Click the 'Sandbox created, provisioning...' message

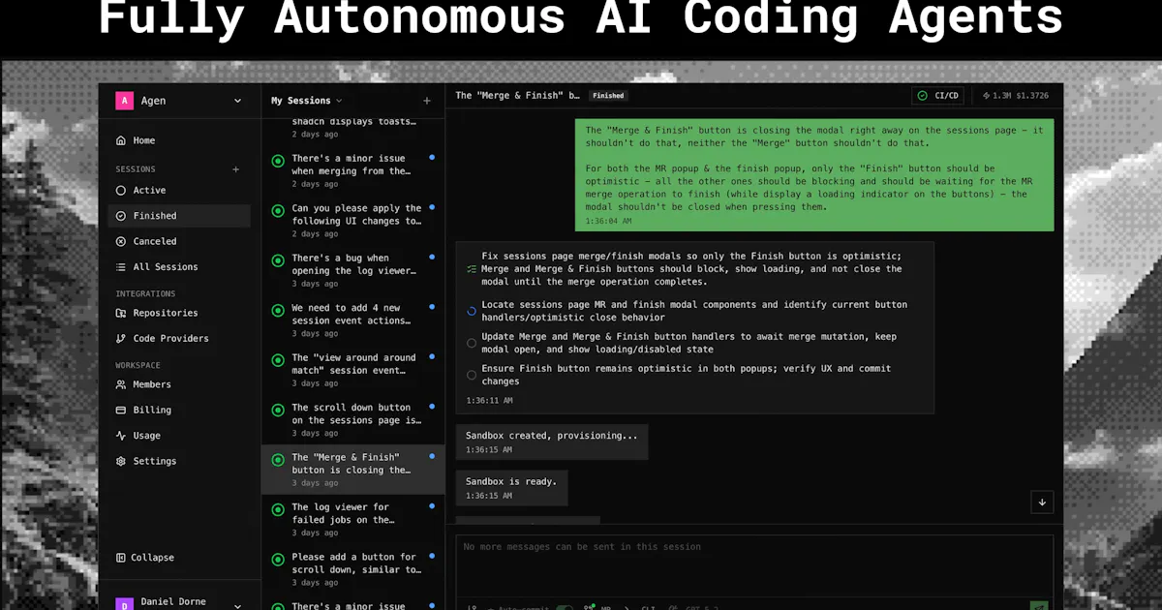coord(551,442)
